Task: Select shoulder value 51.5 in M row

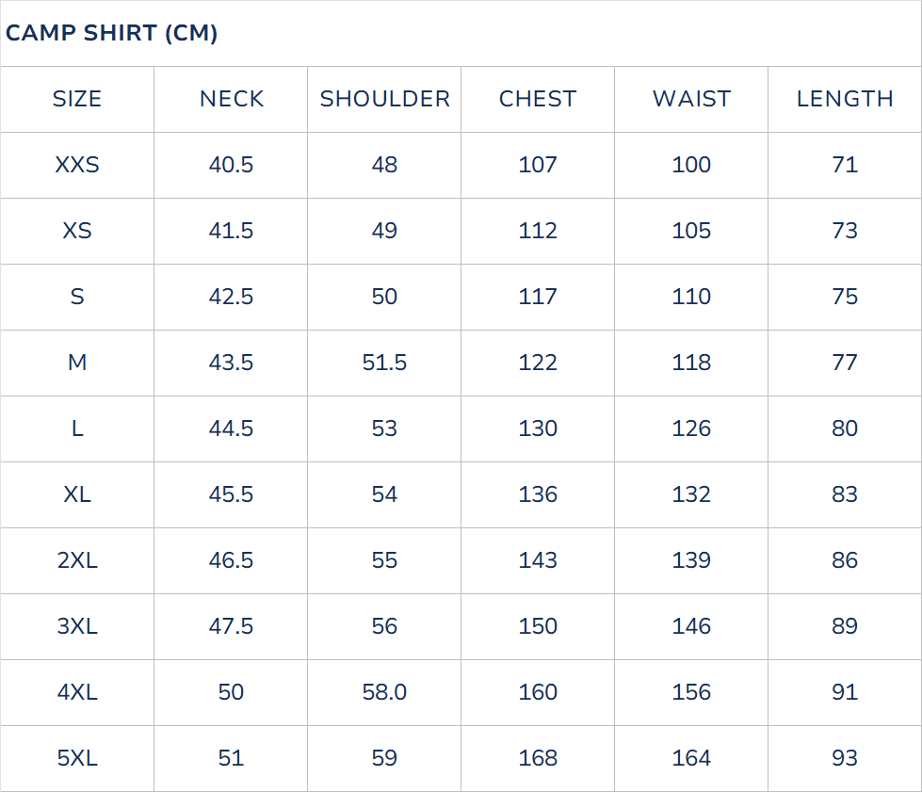Action: click(384, 363)
